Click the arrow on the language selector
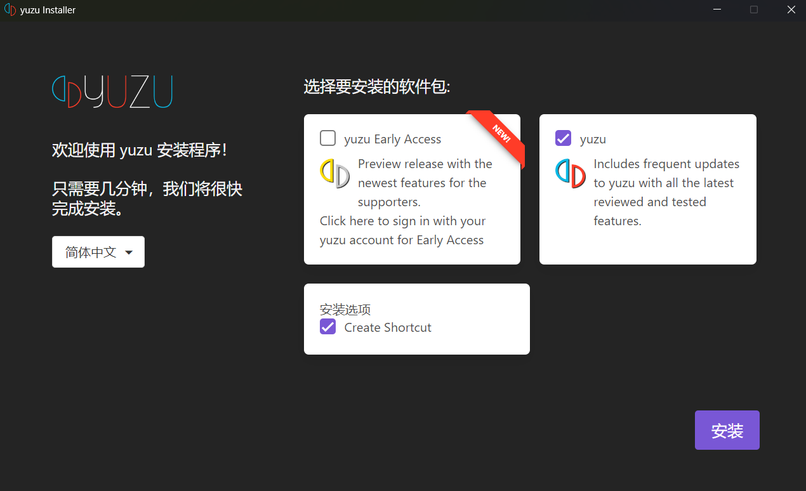806x491 pixels. pos(129,252)
